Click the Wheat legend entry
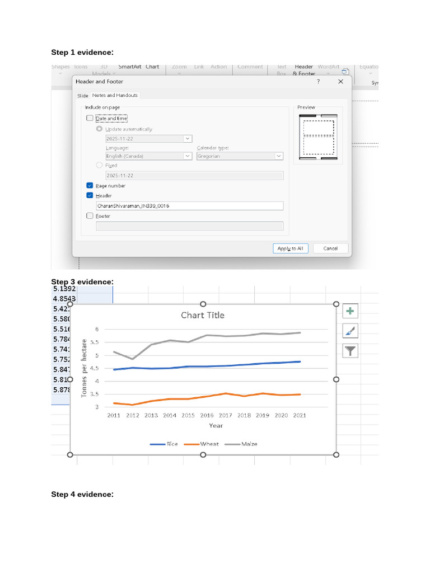Image resolution: width=430 pixels, height=573 pixels. click(201, 444)
